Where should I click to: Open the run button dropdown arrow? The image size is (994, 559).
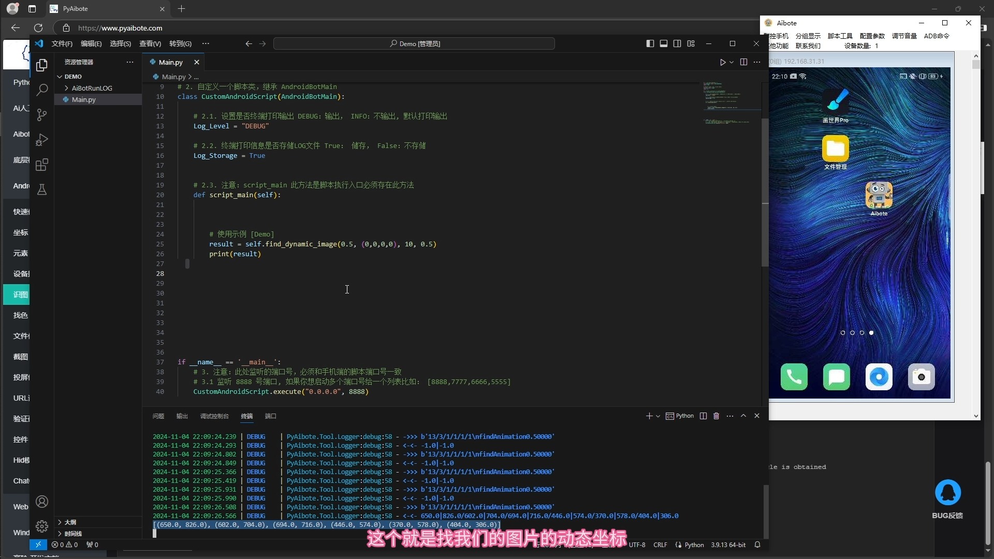732,62
